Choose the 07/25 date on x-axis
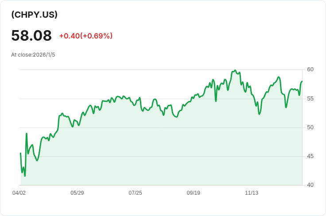 pyautogui.click(x=135, y=193)
